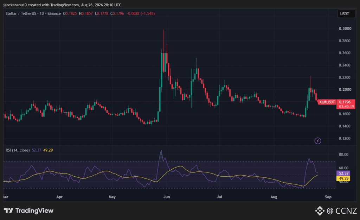The image size is (360, 220).
Task: Click the lightning bolt replay icon
Action: (x=317, y=141)
